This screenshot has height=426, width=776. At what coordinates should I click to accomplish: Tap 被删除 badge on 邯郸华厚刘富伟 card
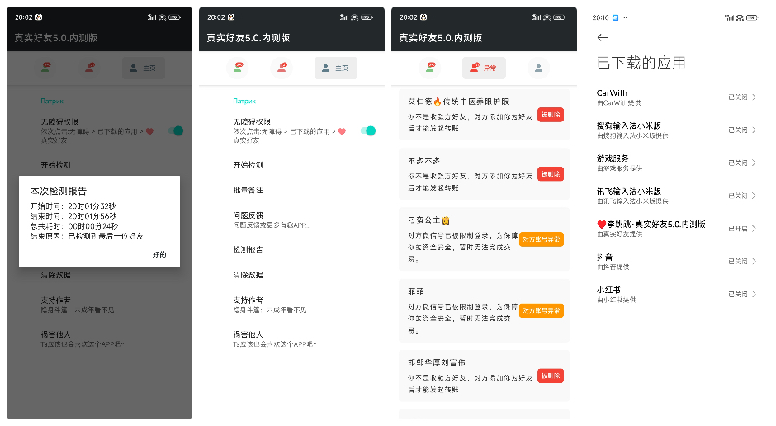(550, 376)
